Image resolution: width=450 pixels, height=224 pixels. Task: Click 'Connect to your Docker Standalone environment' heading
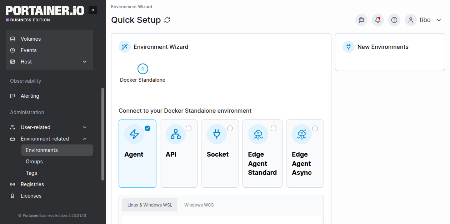pyautogui.click(x=185, y=111)
